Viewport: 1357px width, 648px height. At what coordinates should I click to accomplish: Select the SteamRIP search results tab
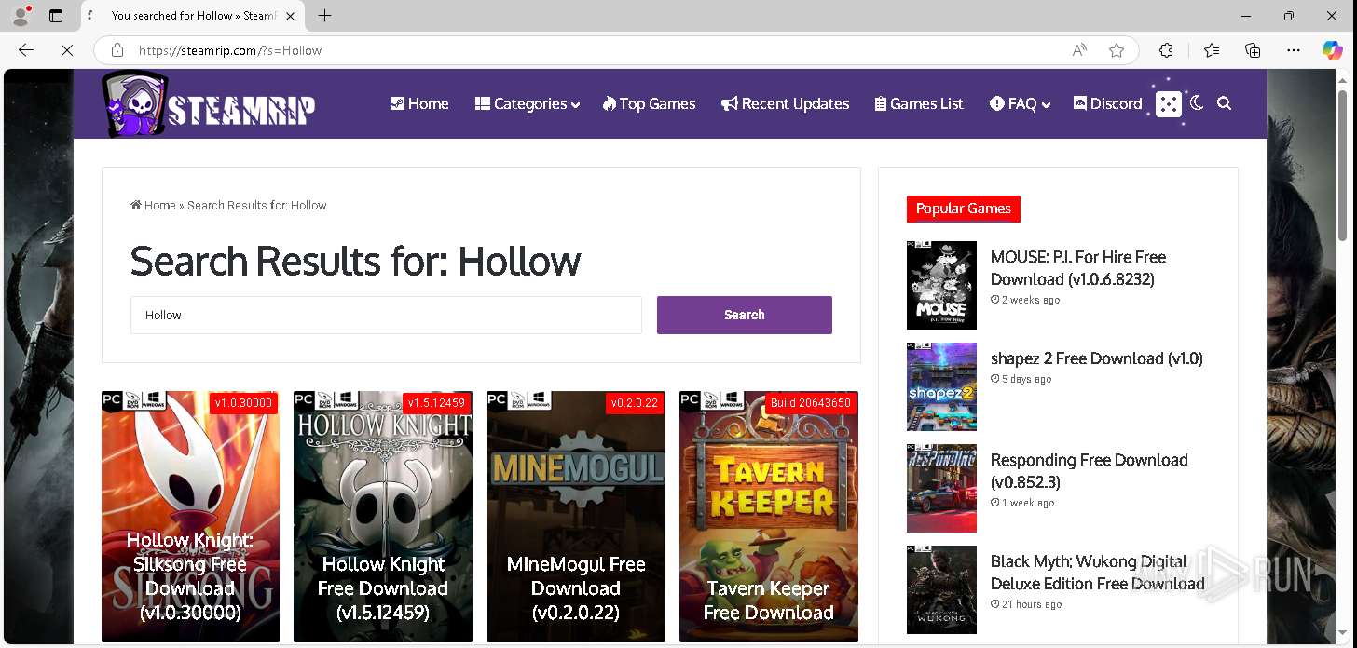click(x=192, y=16)
